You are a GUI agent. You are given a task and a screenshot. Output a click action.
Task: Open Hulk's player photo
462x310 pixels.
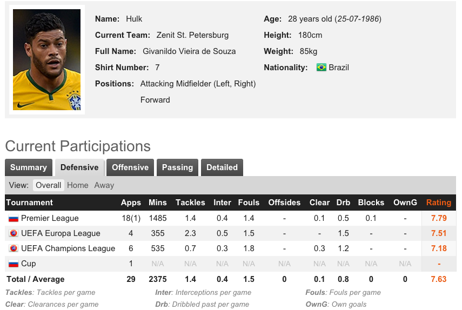[x=47, y=60]
